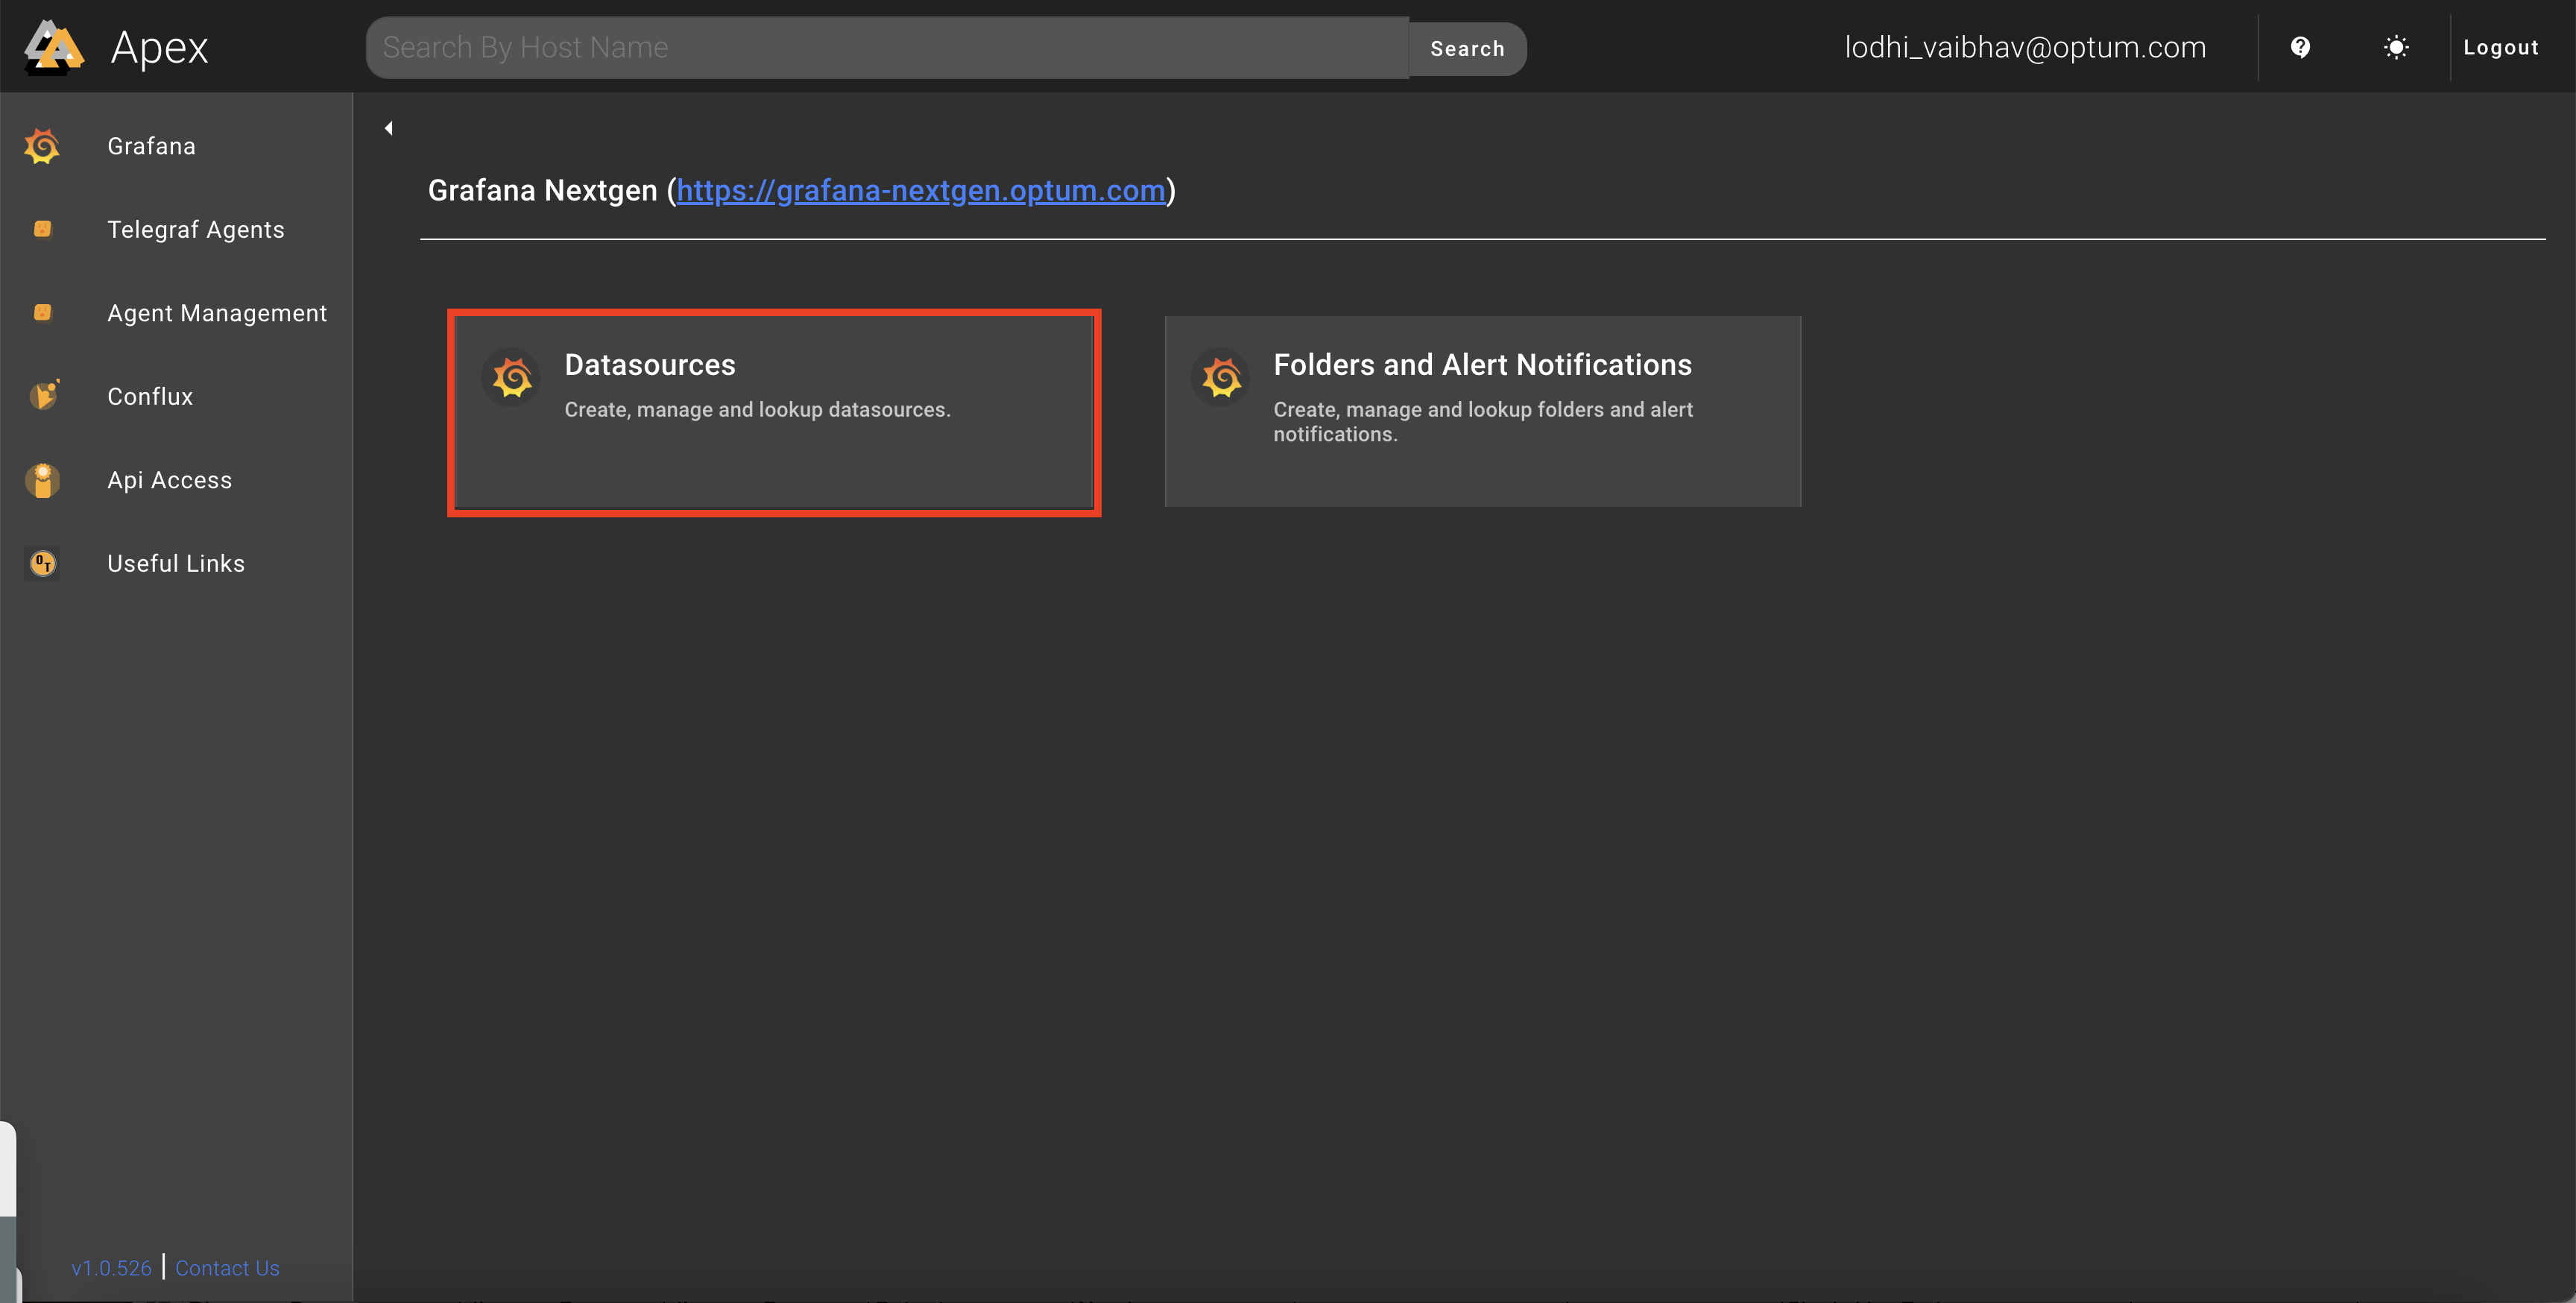Click the Conflux sidebar icon
2576x1303 pixels.
tap(43, 396)
